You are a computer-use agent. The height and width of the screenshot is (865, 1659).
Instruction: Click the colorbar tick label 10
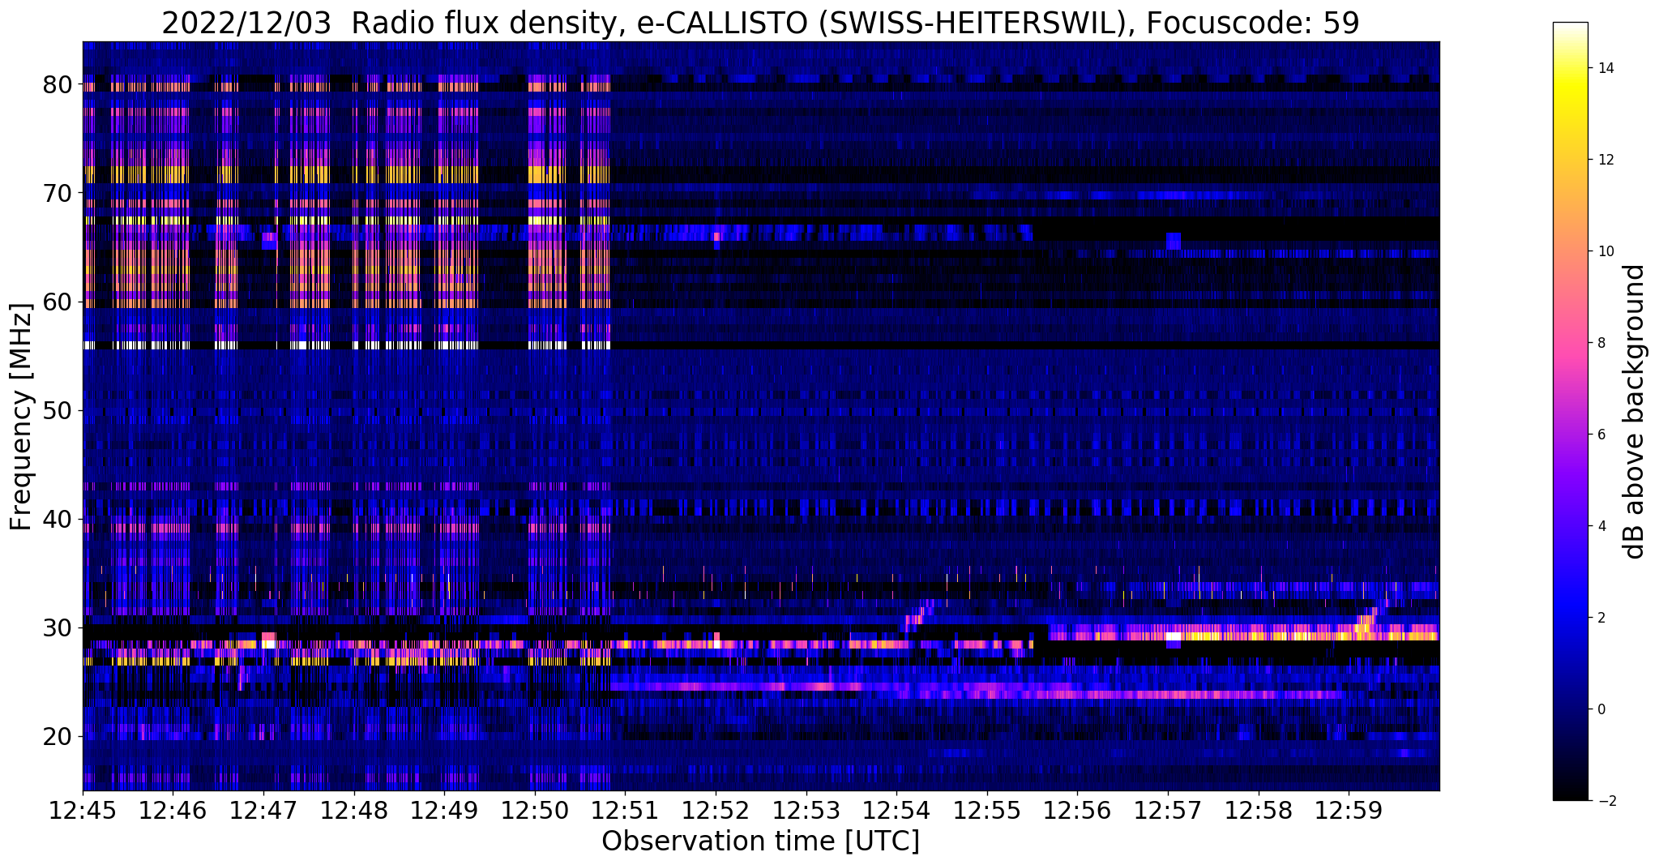click(1605, 251)
